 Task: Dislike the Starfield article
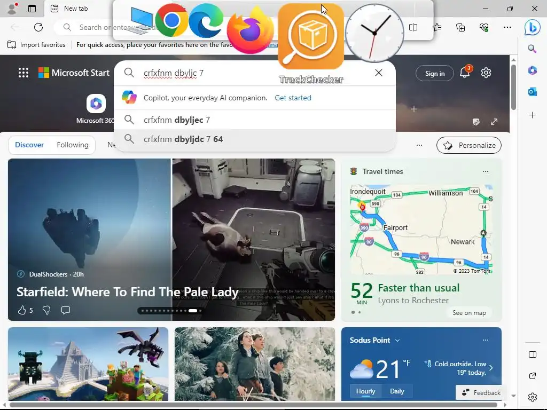(x=46, y=310)
